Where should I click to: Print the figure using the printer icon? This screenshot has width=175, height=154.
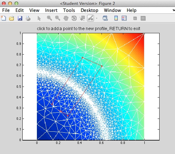(28, 18)
